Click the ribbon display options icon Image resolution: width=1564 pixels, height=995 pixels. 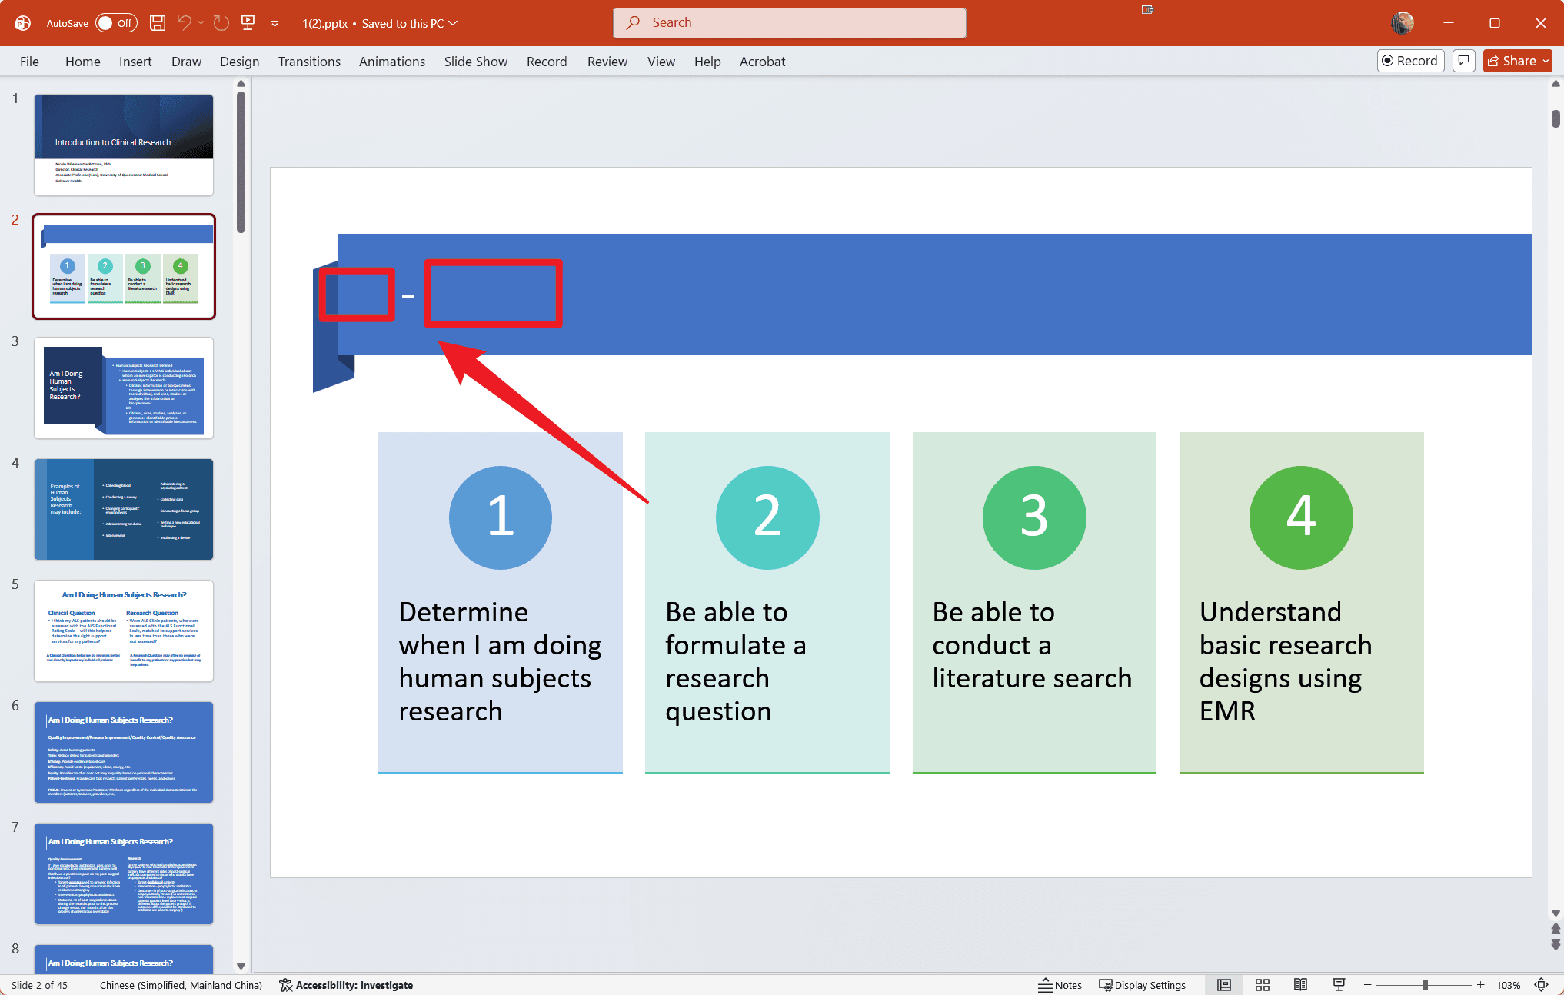pos(1148,9)
